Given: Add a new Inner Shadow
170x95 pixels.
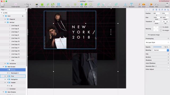Looking at the screenshot, I should (168, 63).
